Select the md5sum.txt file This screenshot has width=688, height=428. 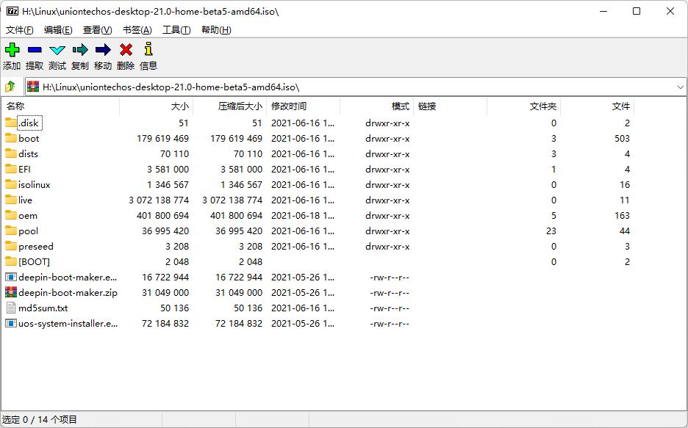[43, 308]
